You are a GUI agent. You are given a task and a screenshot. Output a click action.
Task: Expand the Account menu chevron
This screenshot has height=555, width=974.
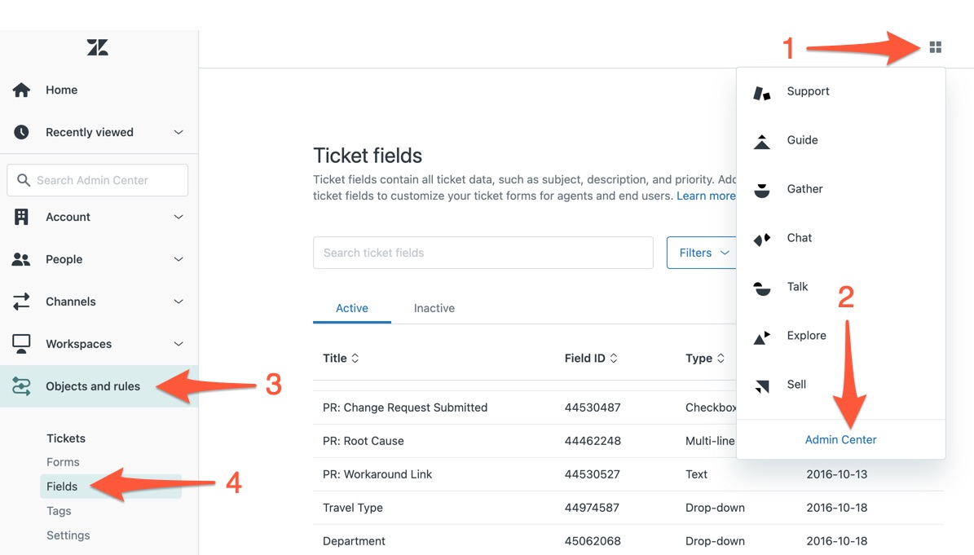(x=178, y=218)
